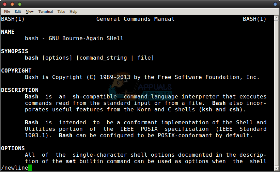Click the underlined letter C before shells
280x172 pixels.
click(x=169, y=109)
